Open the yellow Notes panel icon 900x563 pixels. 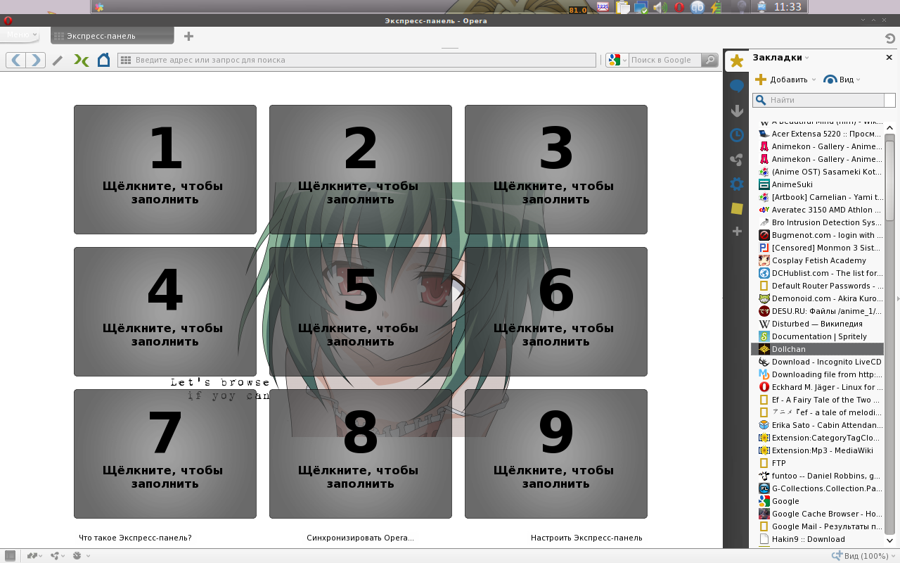pos(737,208)
